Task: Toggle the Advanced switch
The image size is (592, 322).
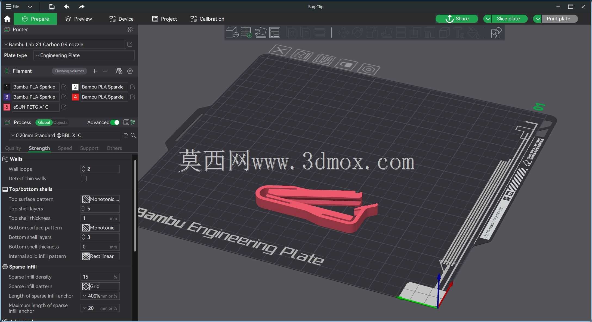Action: [x=115, y=122]
